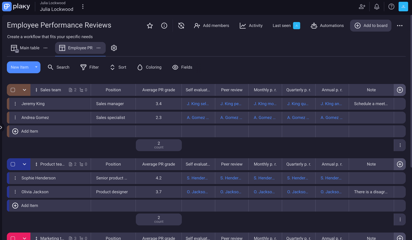Open view settings gear icon
This screenshot has height=240, width=412.
pos(114,48)
